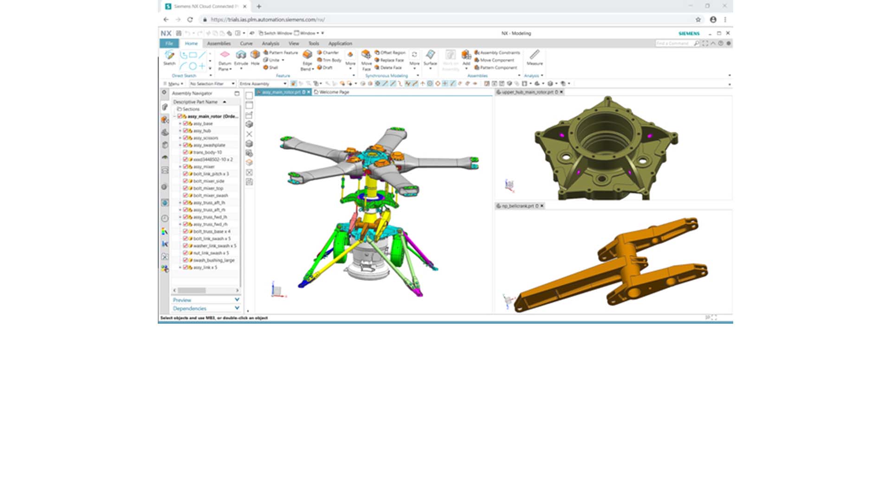Uncheck the assy_hub component checkbox
This screenshot has height=501, width=891.
(186, 130)
